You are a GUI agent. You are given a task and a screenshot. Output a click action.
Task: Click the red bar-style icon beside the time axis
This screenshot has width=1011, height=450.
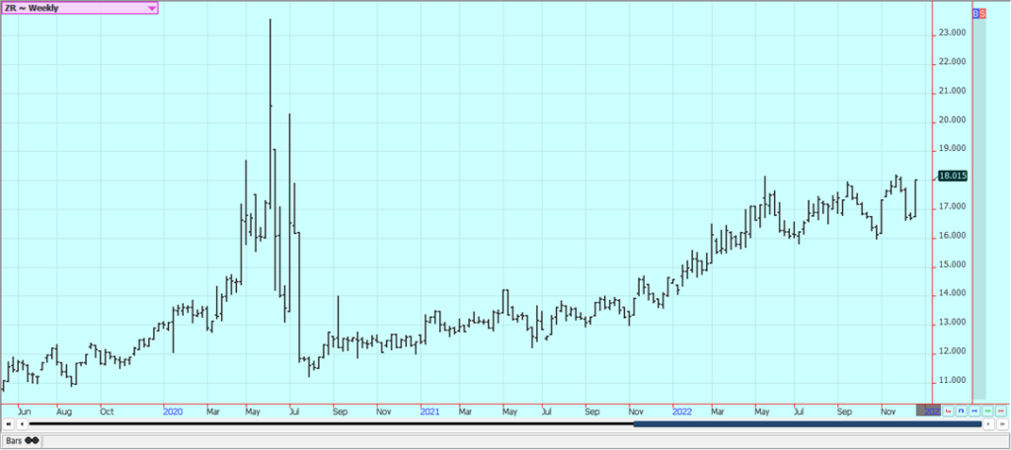(948, 411)
